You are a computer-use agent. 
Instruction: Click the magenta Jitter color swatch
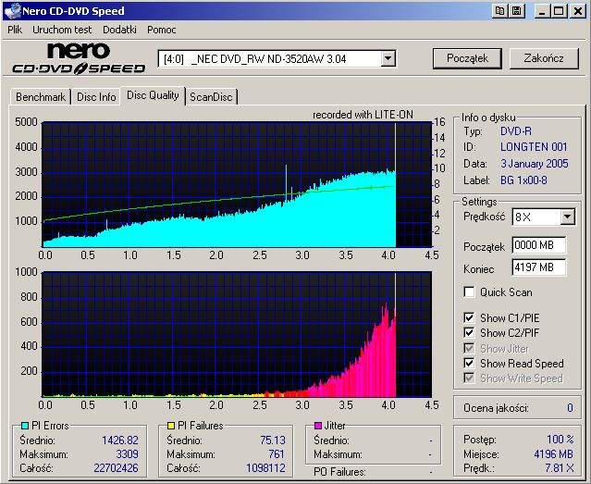pyautogui.click(x=318, y=426)
